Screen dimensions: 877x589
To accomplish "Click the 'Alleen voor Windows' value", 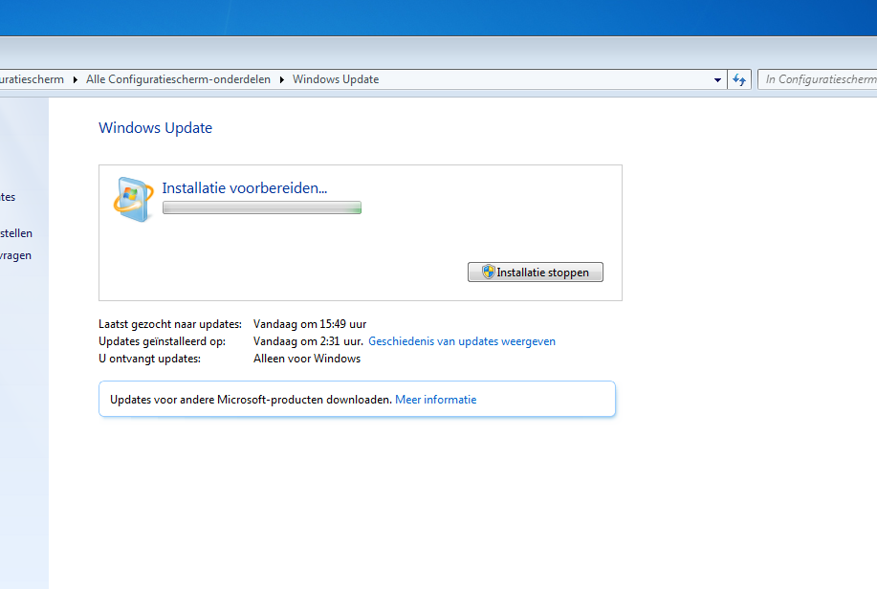I will coord(307,359).
